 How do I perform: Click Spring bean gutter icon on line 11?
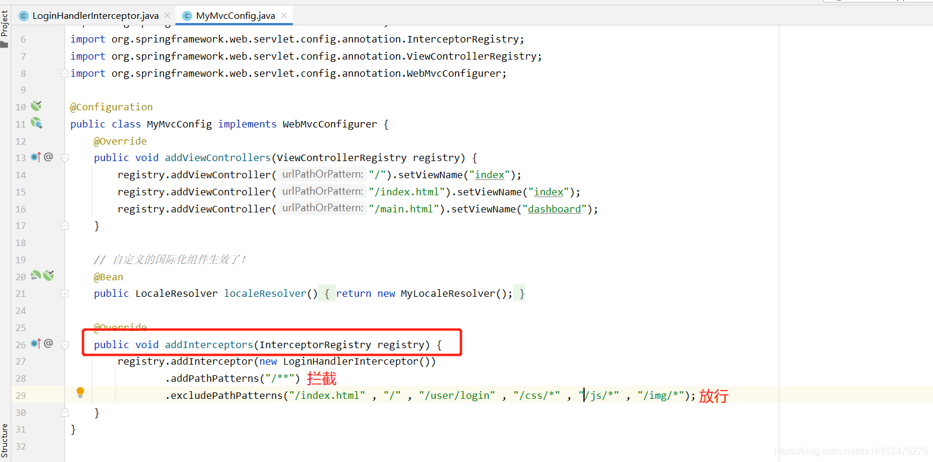point(36,123)
